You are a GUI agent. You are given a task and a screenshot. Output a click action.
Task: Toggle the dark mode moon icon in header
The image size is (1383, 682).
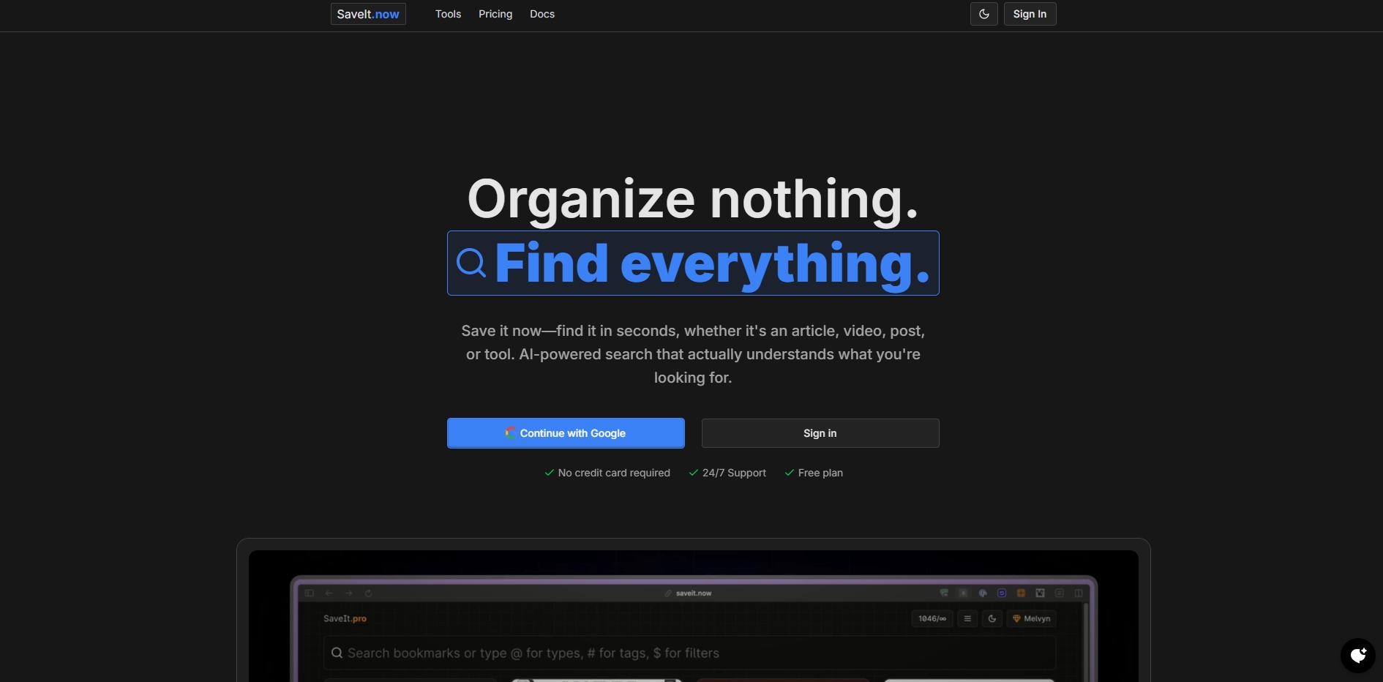coord(983,14)
